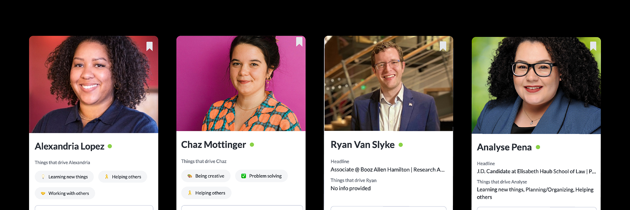Click green online status dot beside Alexandria Lopez
Viewport: 630px width, 210px height.
pos(110,146)
